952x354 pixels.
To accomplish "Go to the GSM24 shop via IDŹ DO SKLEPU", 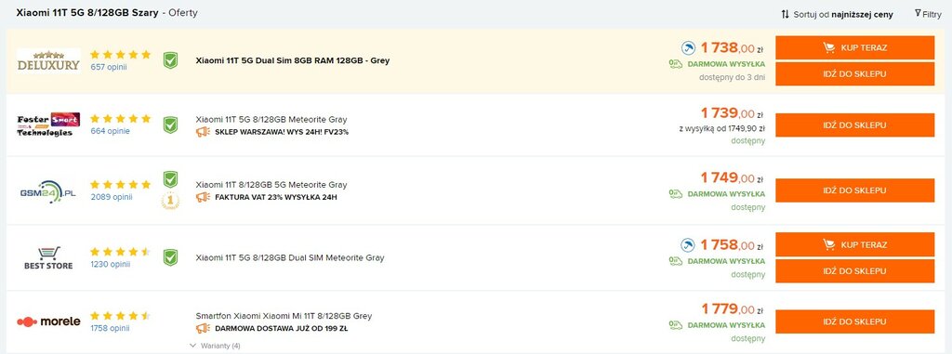I will click(855, 190).
